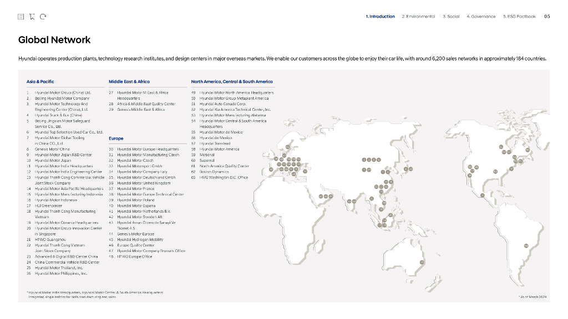The width and height of the screenshot is (568, 319).
Task: Go to the 3. Social tab
Action: (x=451, y=17)
